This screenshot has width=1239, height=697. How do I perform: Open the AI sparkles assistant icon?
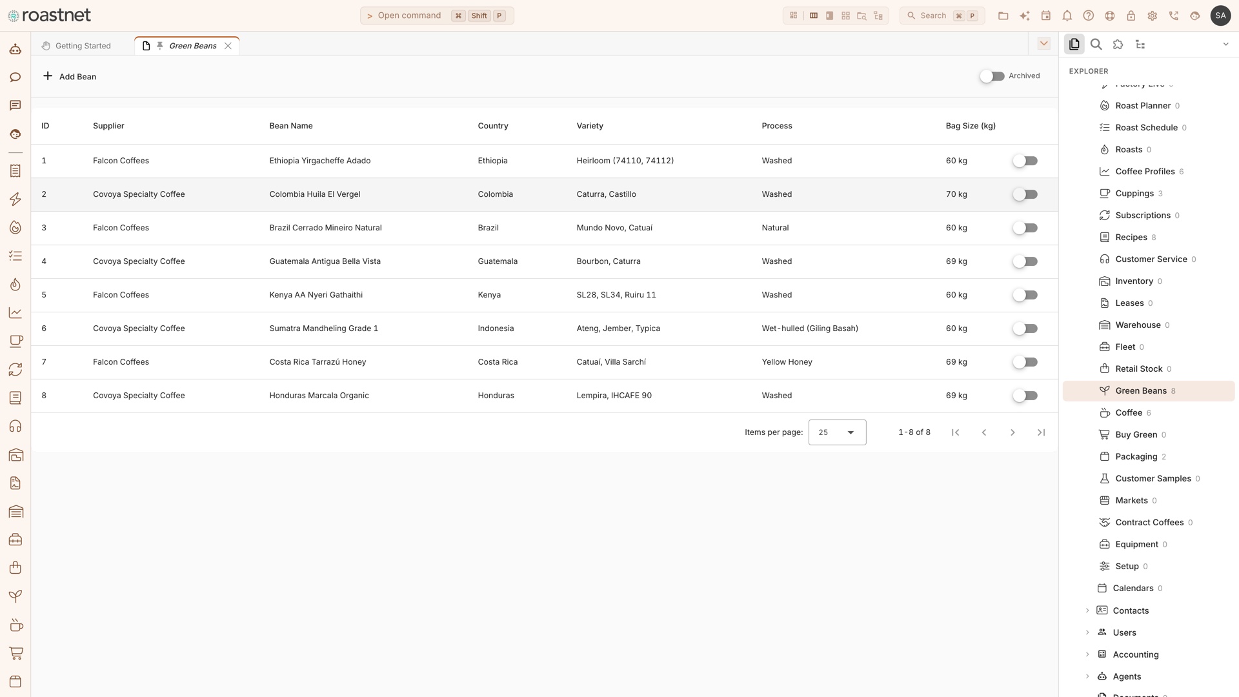[1024, 15]
